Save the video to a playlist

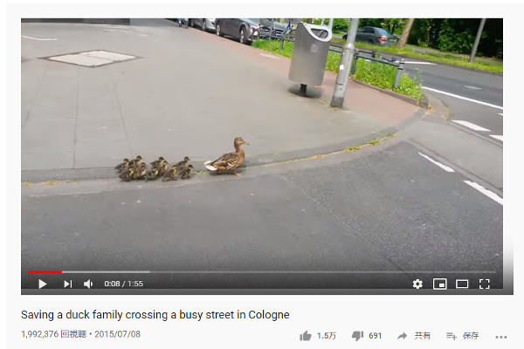coord(452,336)
